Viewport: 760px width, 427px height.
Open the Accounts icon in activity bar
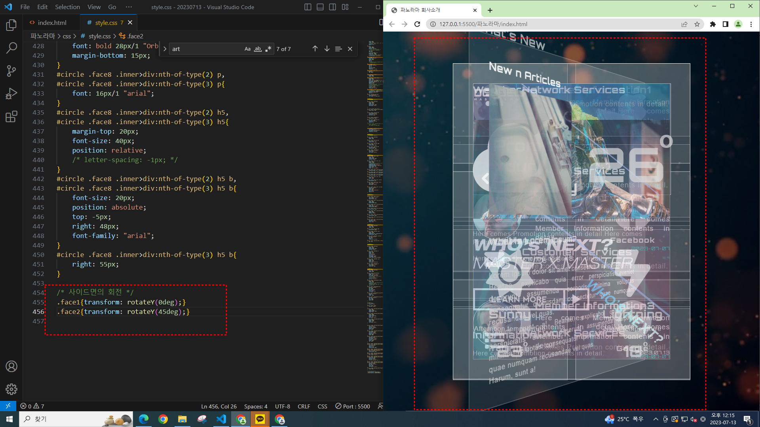tap(11, 367)
